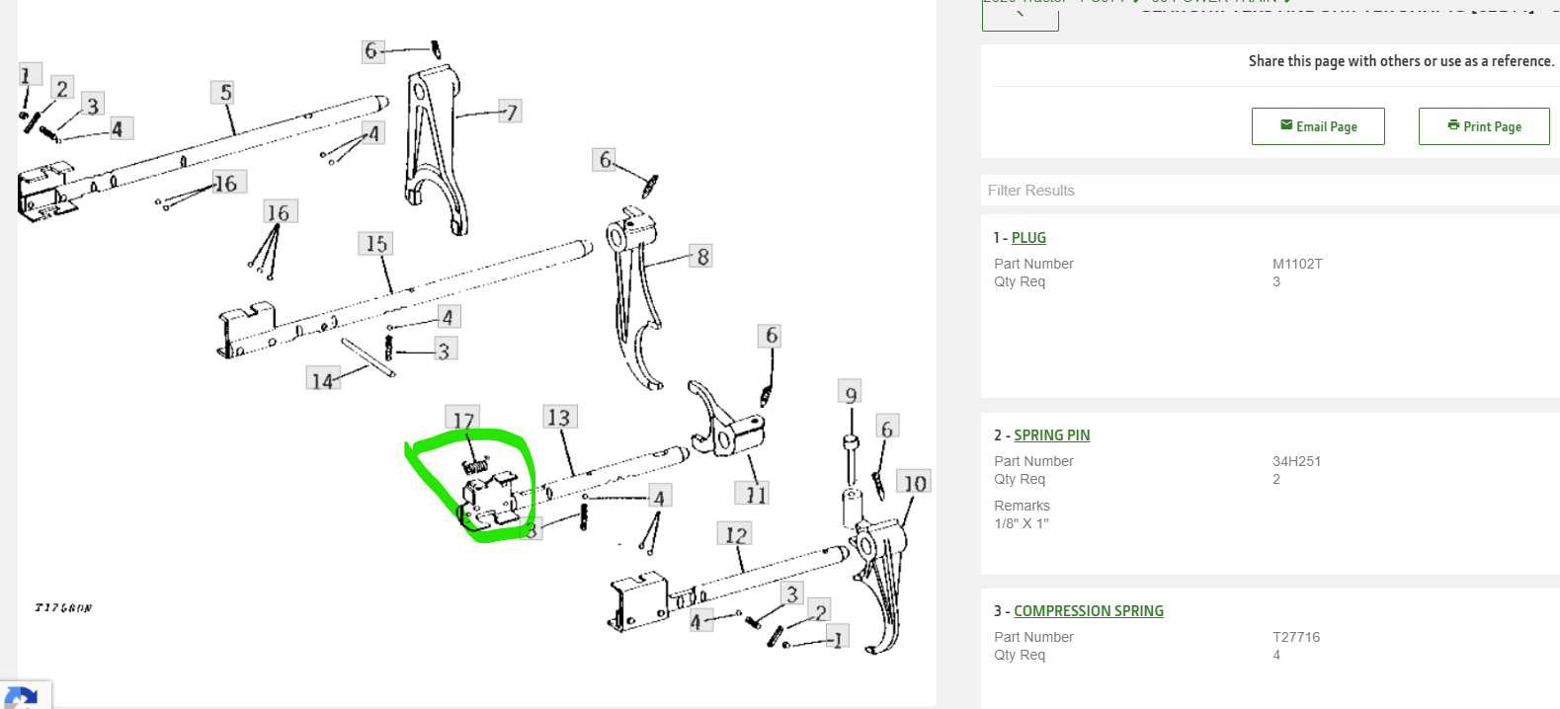Image resolution: width=1560 pixels, height=709 pixels.
Task: Select callout 10 on the diagram
Action: tap(914, 483)
